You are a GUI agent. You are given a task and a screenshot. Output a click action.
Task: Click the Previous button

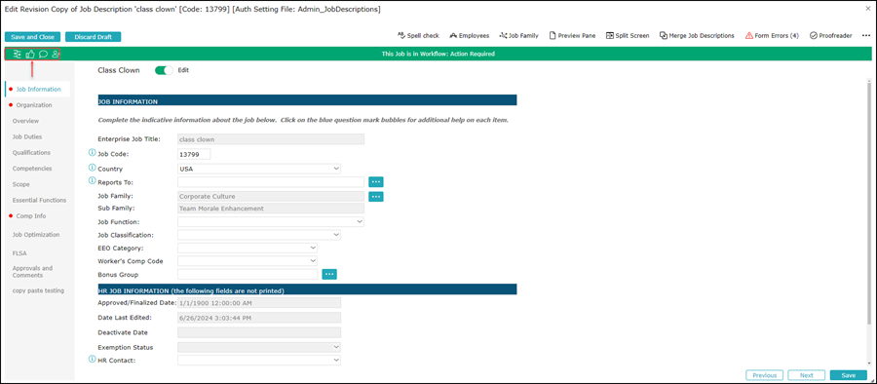[x=764, y=375]
